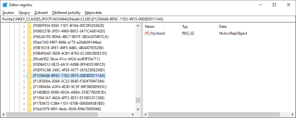Expand key {F08DF954-8592-11D1-B16A-00C0F0283628}

(x=24, y=26)
